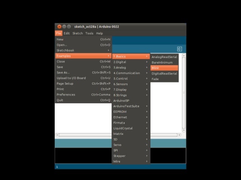Expand the 7.Display examples category
Screen dimensions: 241x180
131,89
